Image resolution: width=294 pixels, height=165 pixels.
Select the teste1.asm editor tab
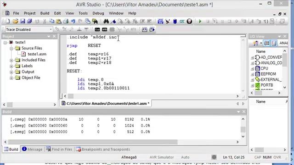coord(105,104)
